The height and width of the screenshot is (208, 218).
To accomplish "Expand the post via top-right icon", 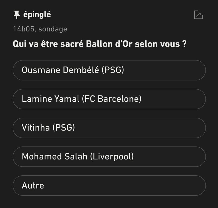I will pyautogui.click(x=198, y=15).
